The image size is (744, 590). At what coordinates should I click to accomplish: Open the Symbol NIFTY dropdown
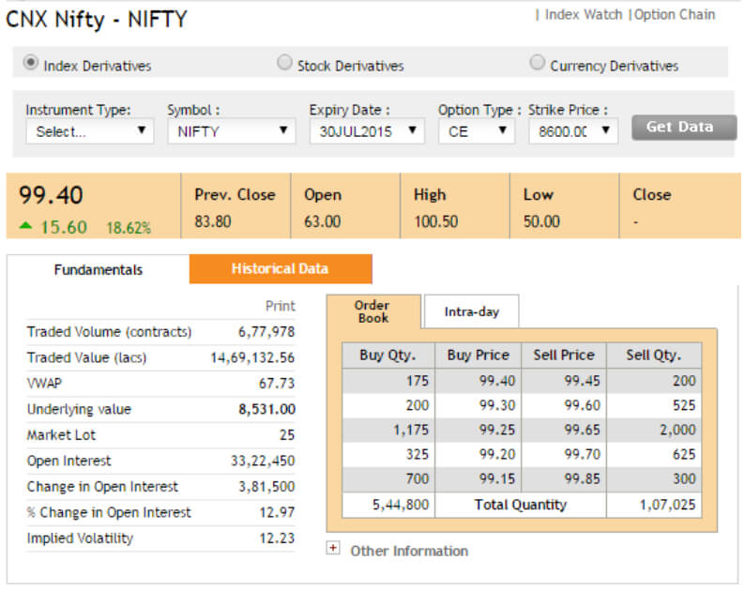(232, 131)
